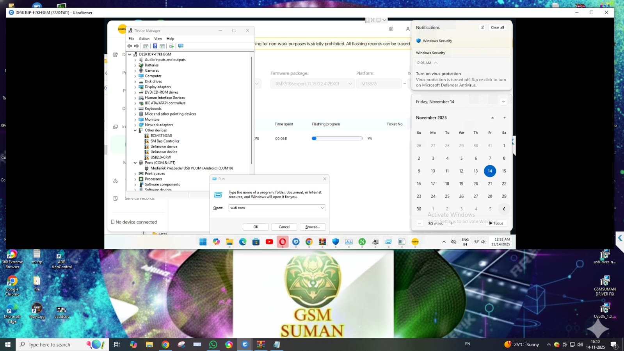Open notification settings icon beside Clear all
Viewport: 624px width, 351px height.
pos(482,27)
